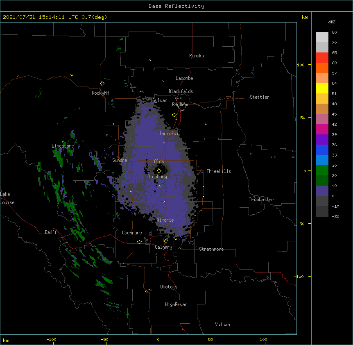Click the Cochrane town label
Image resolution: width=353 pixels, height=345 pixels.
pos(132,233)
